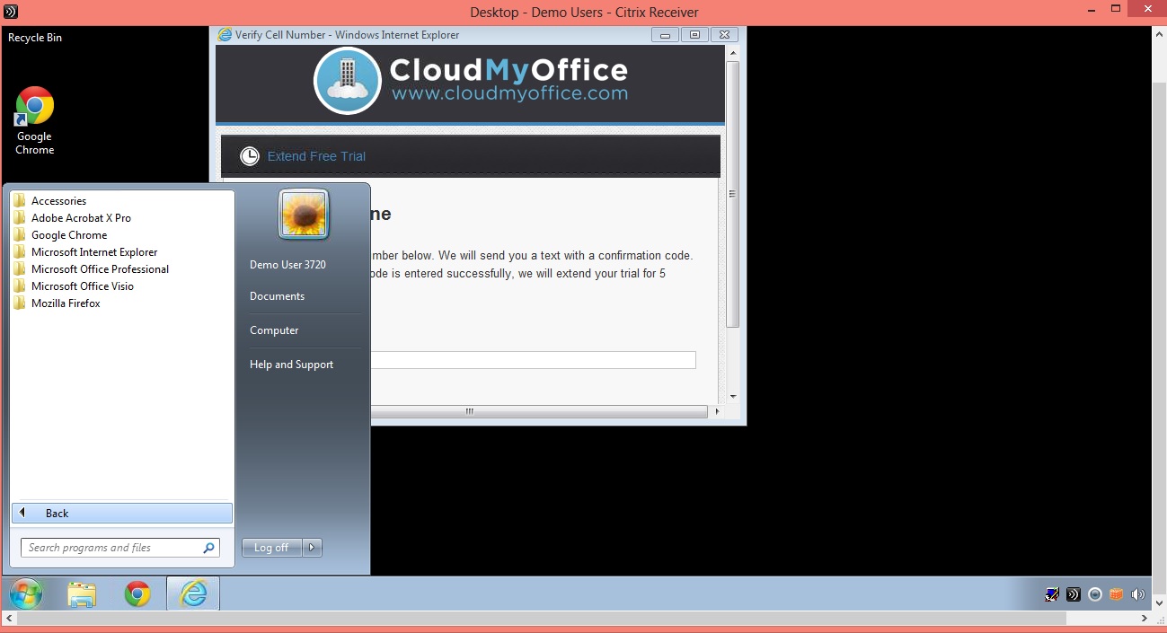Open Help and Support
Viewport: 1167px width, 633px height.
291,365
